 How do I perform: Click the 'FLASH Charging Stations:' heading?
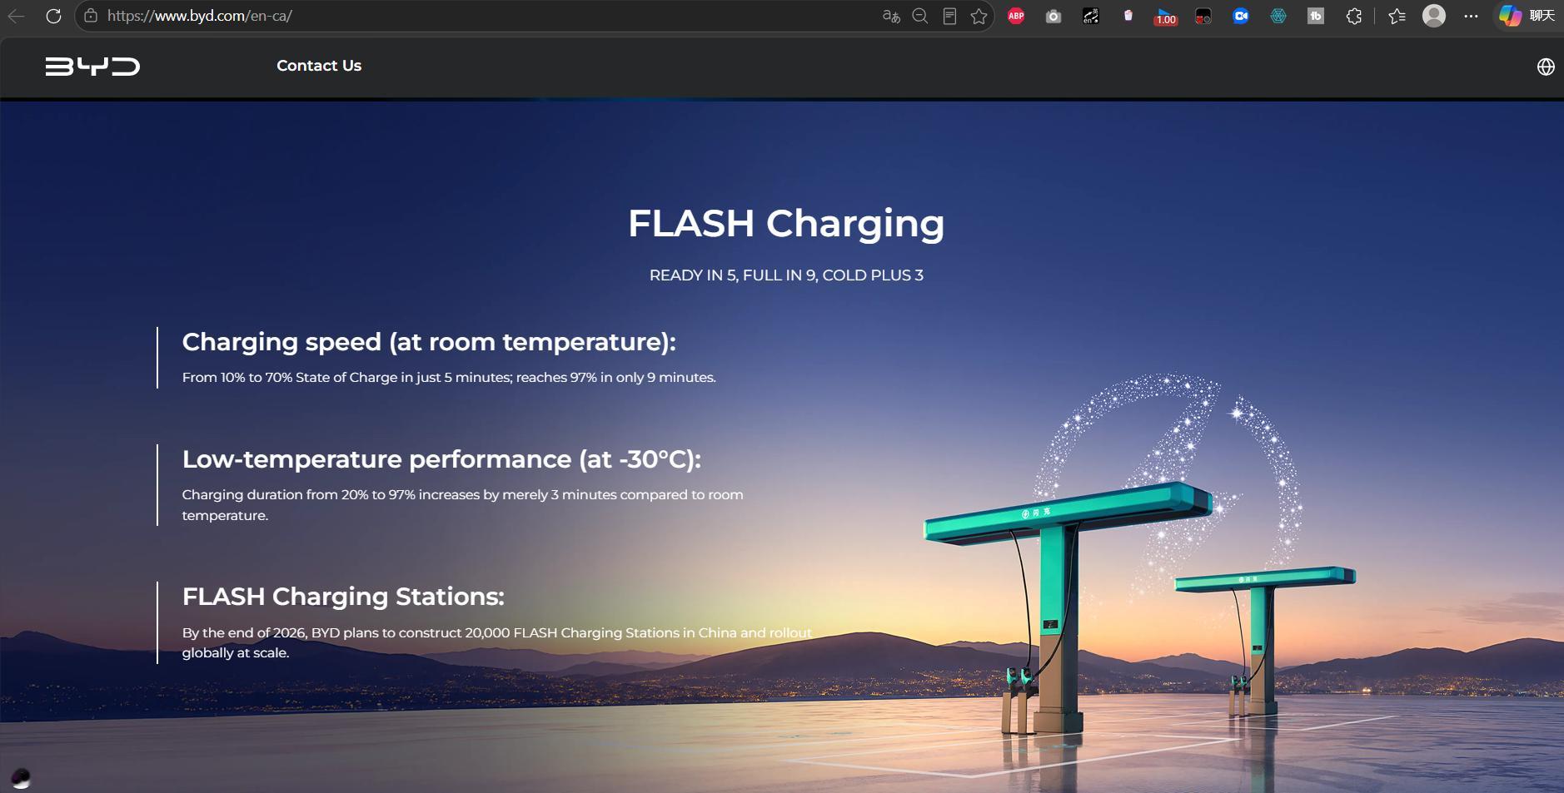click(343, 597)
